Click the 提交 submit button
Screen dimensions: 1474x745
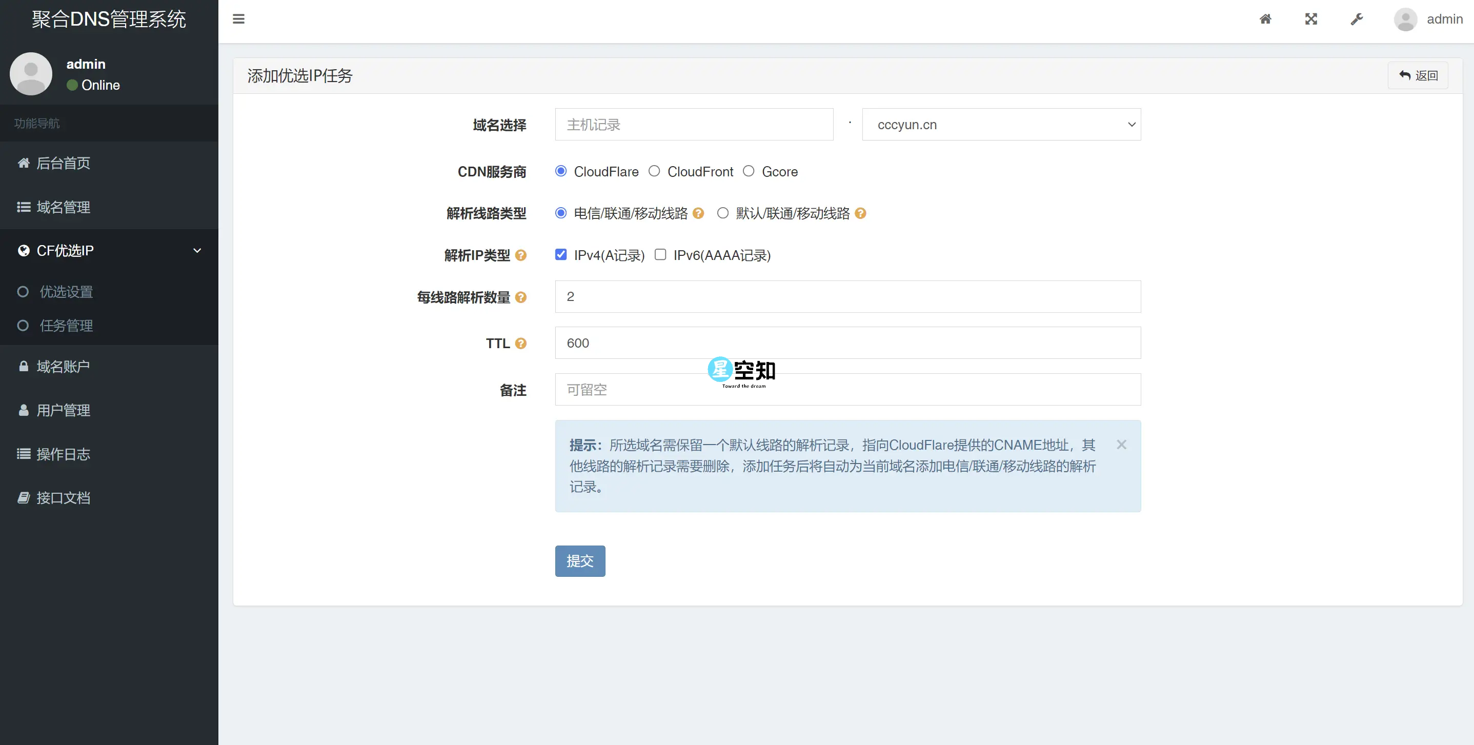580,560
